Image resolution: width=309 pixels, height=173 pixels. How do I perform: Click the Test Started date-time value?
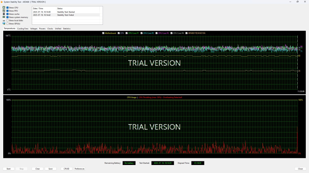(x=163, y=163)
